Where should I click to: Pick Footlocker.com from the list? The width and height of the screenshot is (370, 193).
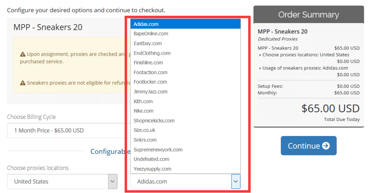(185, 82)
